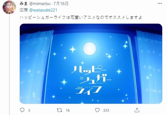Click the tweet text about ハッピーシュガーライフ
The image size is (167, 115).
pyautogui.click(x=81, y=17)
